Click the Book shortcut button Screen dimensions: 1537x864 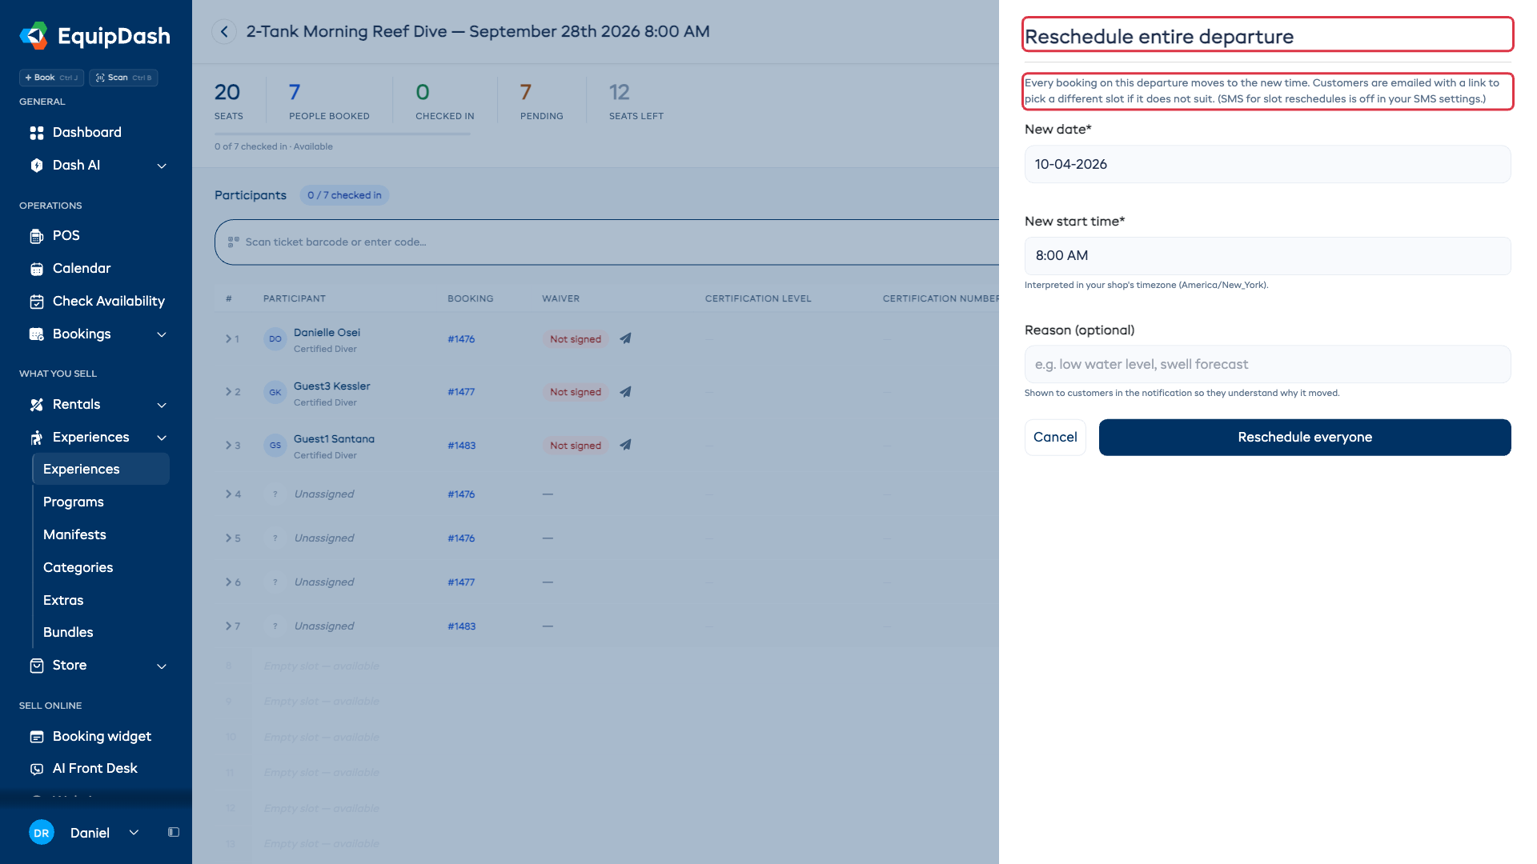(51, 78)
